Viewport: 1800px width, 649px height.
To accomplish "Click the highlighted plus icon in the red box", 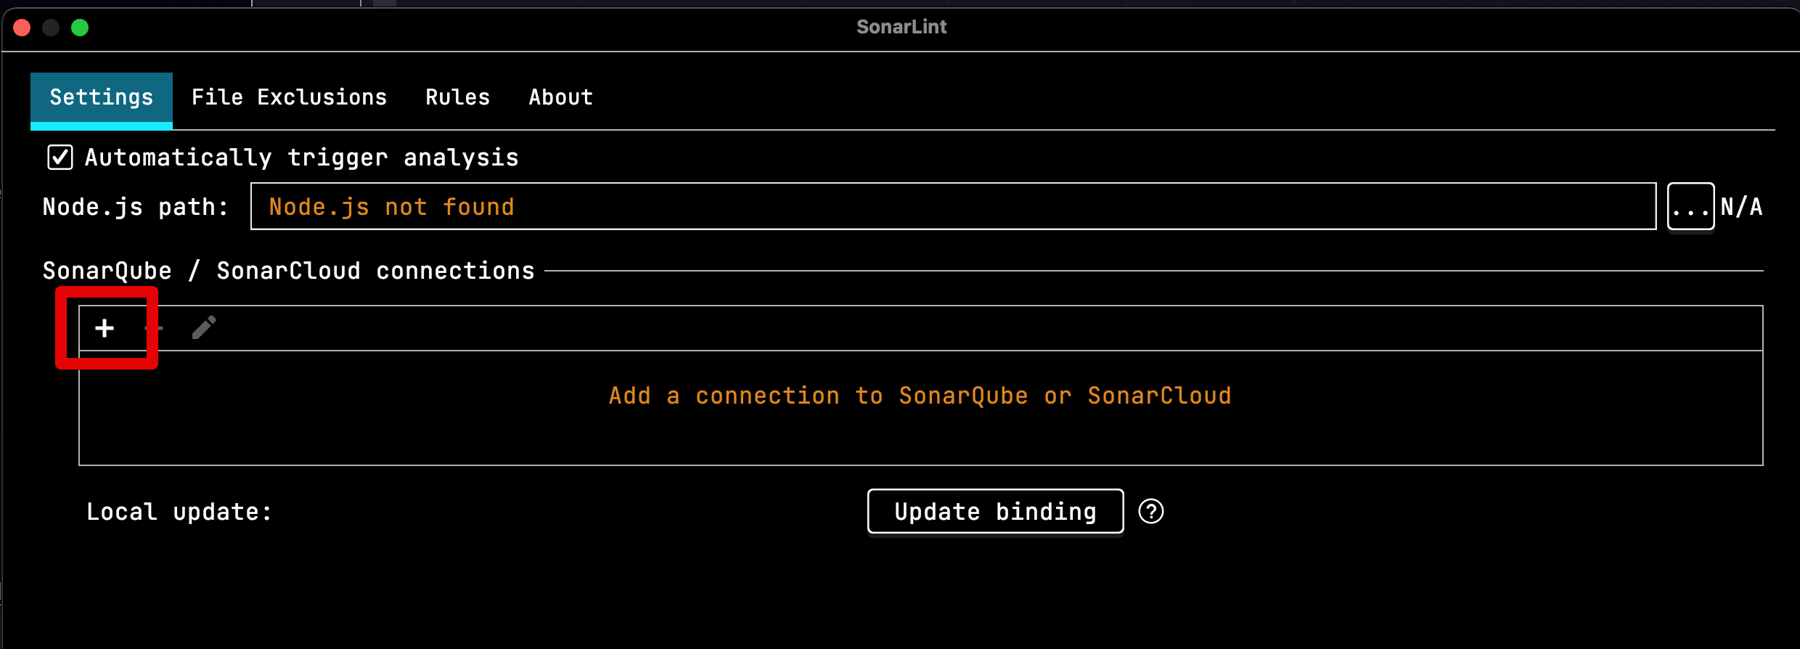I will 105,329.
